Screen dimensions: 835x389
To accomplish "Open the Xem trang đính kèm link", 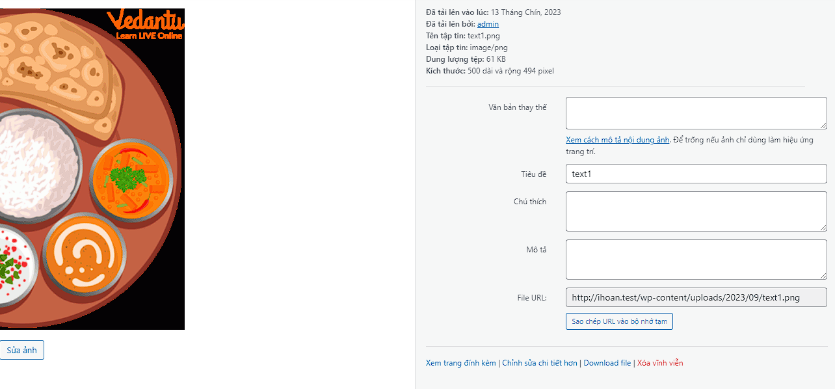I will click(460, 363).
